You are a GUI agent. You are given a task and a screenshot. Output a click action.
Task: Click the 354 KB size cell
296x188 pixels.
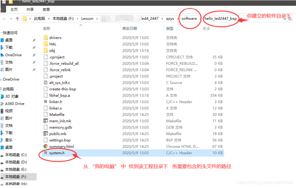tap(216, 95)
